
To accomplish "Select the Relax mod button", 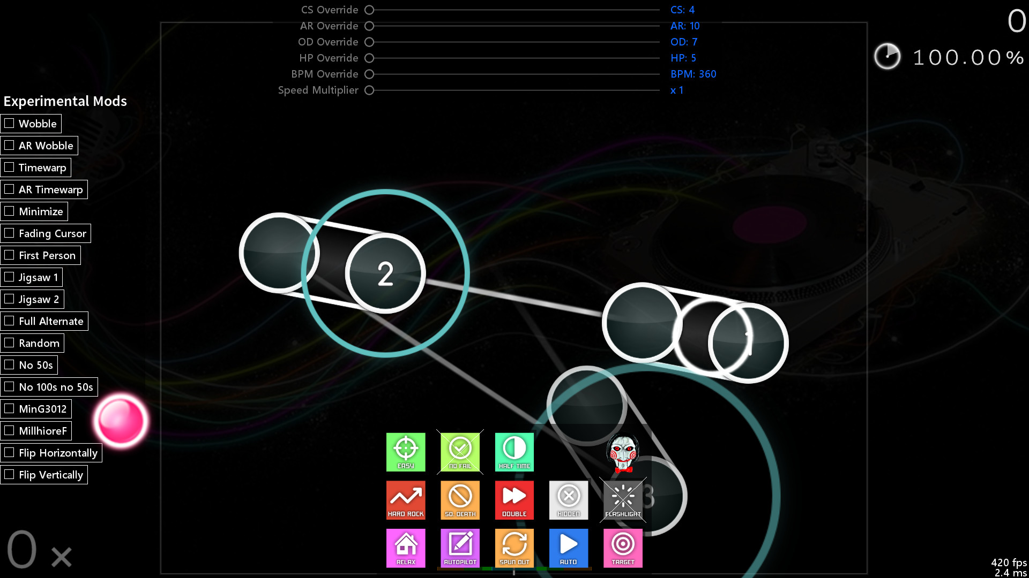I will pos(406,547).
